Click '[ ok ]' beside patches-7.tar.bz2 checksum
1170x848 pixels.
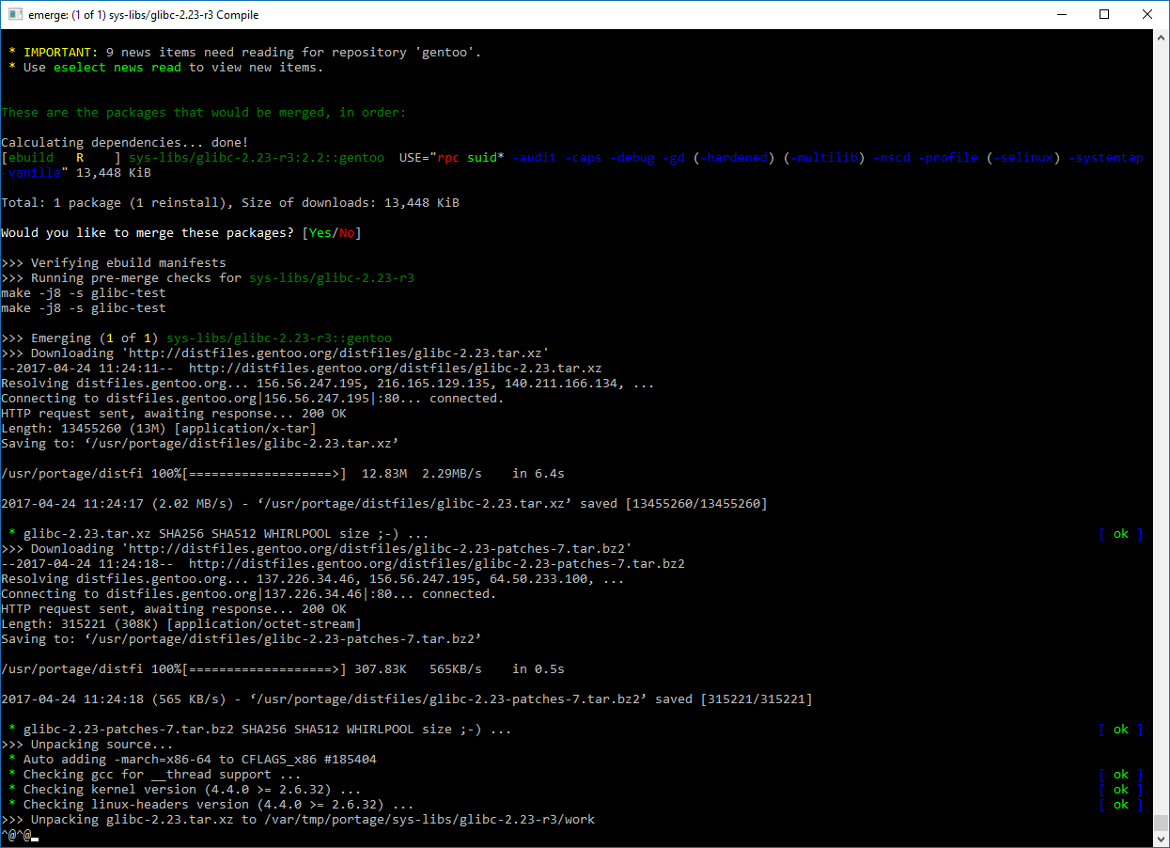point(1121,730)
